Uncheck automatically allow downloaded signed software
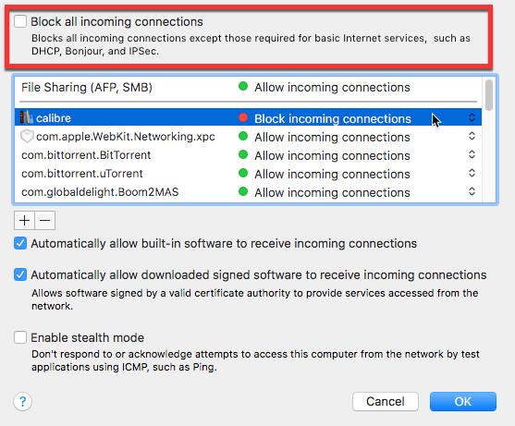The width and height of the screenshot is (515, 426). [20, 274]
